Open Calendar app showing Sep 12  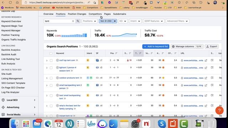(x=59, y=124)
